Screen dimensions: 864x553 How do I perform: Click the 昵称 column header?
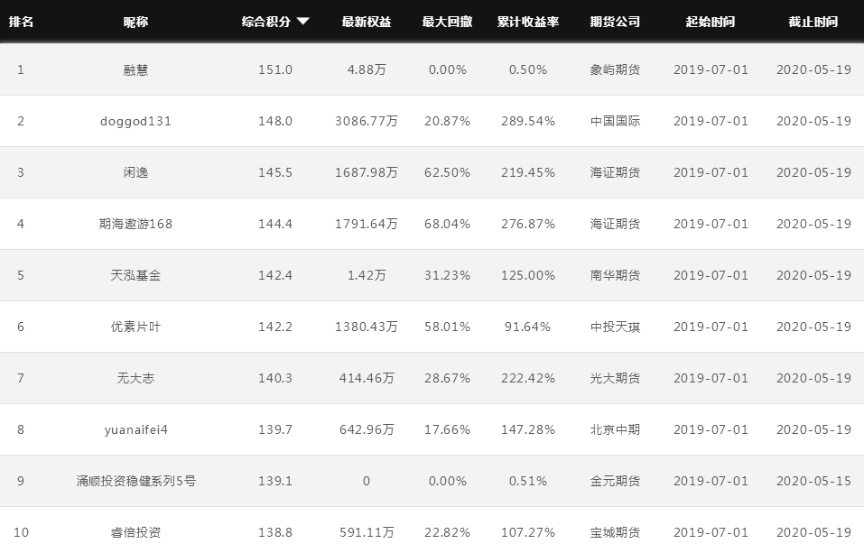[x=136, y=22]
